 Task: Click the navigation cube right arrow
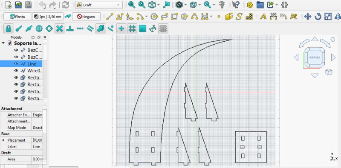(x=333, y=57)
